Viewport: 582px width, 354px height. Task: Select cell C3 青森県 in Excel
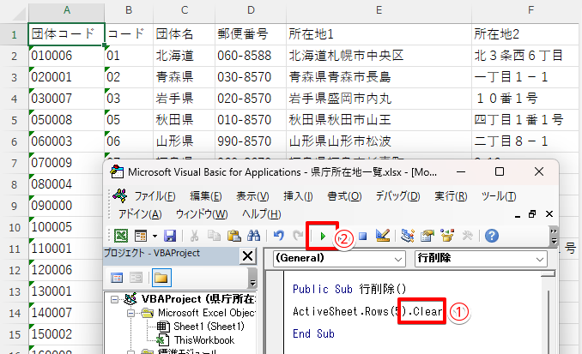(184, 77)
